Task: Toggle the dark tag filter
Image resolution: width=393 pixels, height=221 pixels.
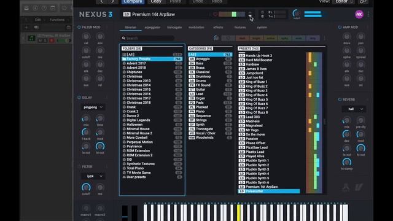Action: tap(242, 38)
